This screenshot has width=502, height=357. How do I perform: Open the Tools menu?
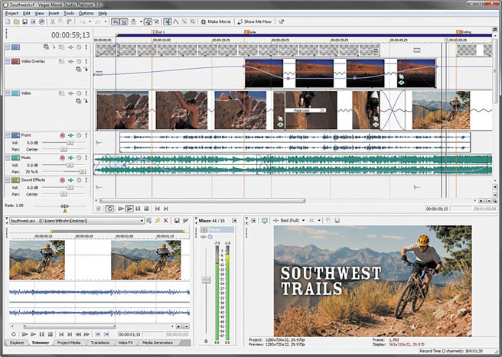pos(69,13)
